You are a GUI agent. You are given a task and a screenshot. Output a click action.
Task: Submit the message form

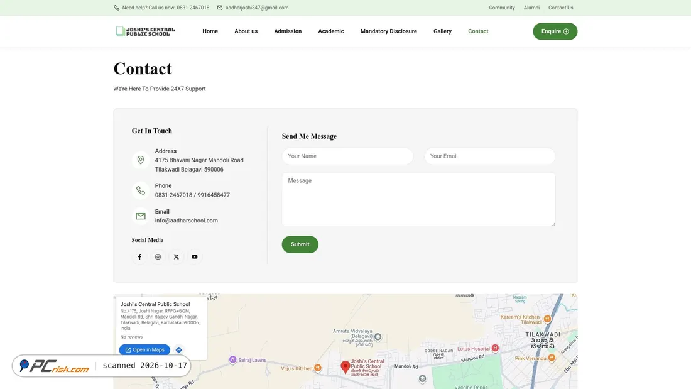(x=300, y=244)
